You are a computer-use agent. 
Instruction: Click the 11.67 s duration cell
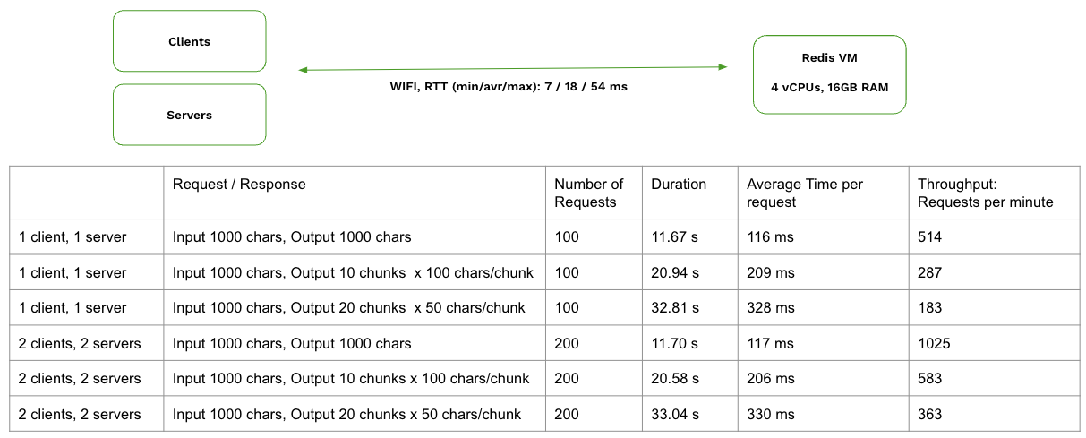coord(689,237)
